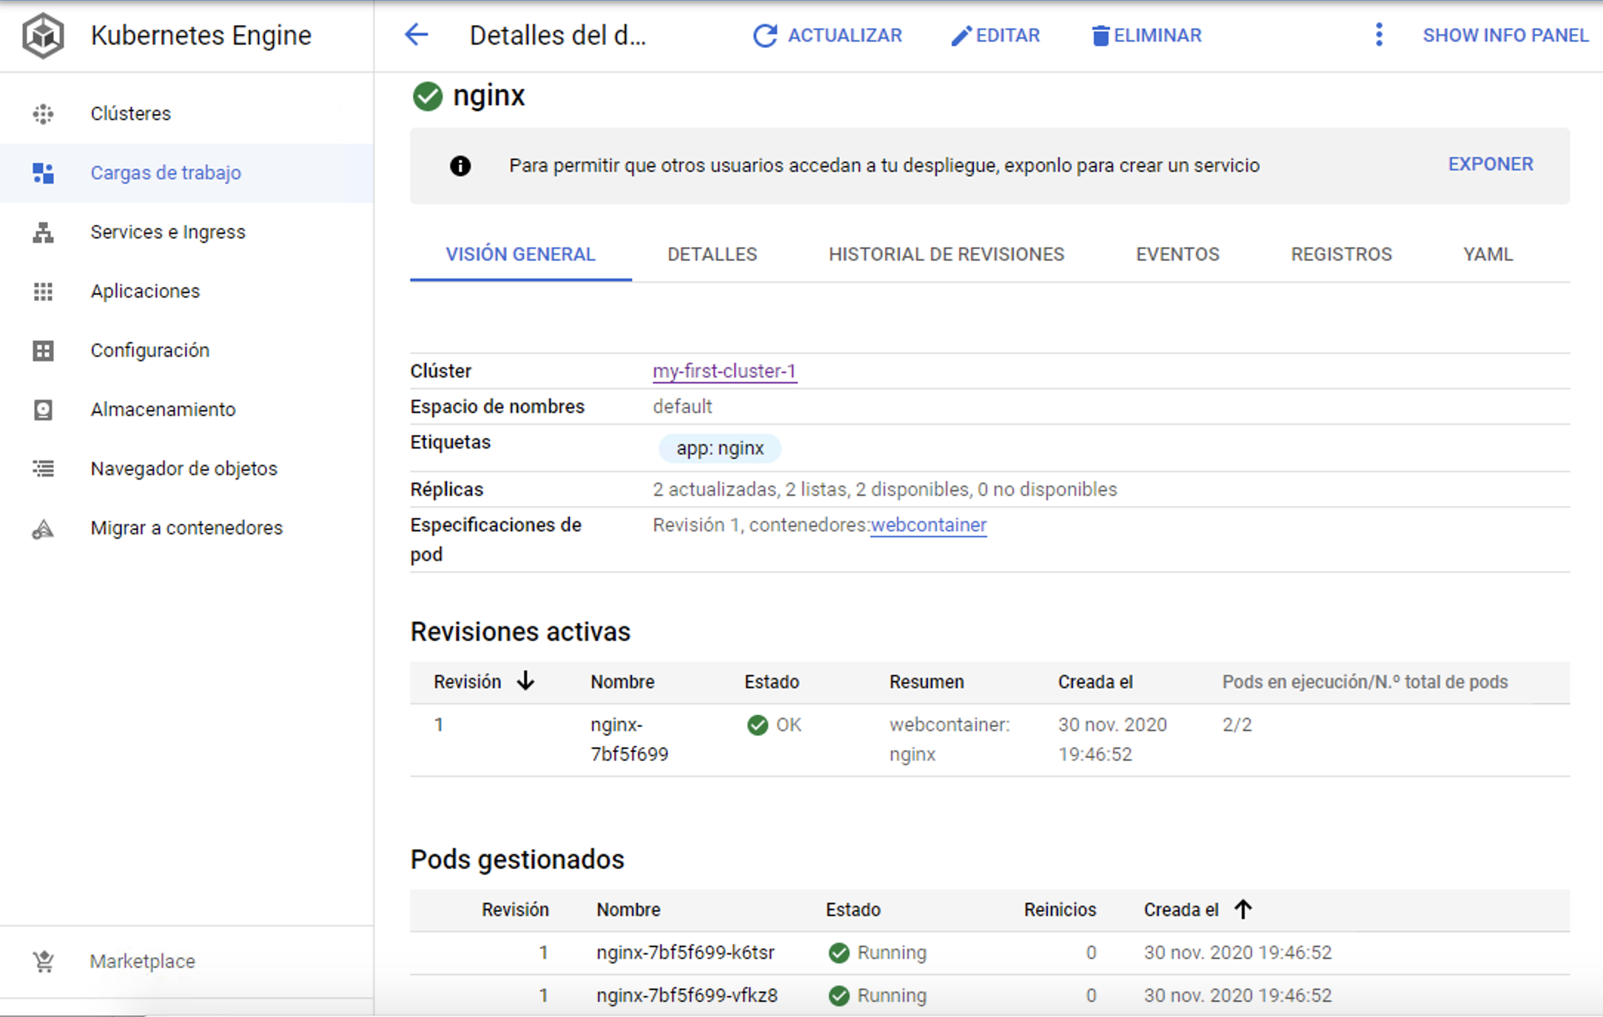1603x1017 pixels.
Task: Click the Nombre header in Revisiones activas
Action: (x=622, y=682)
